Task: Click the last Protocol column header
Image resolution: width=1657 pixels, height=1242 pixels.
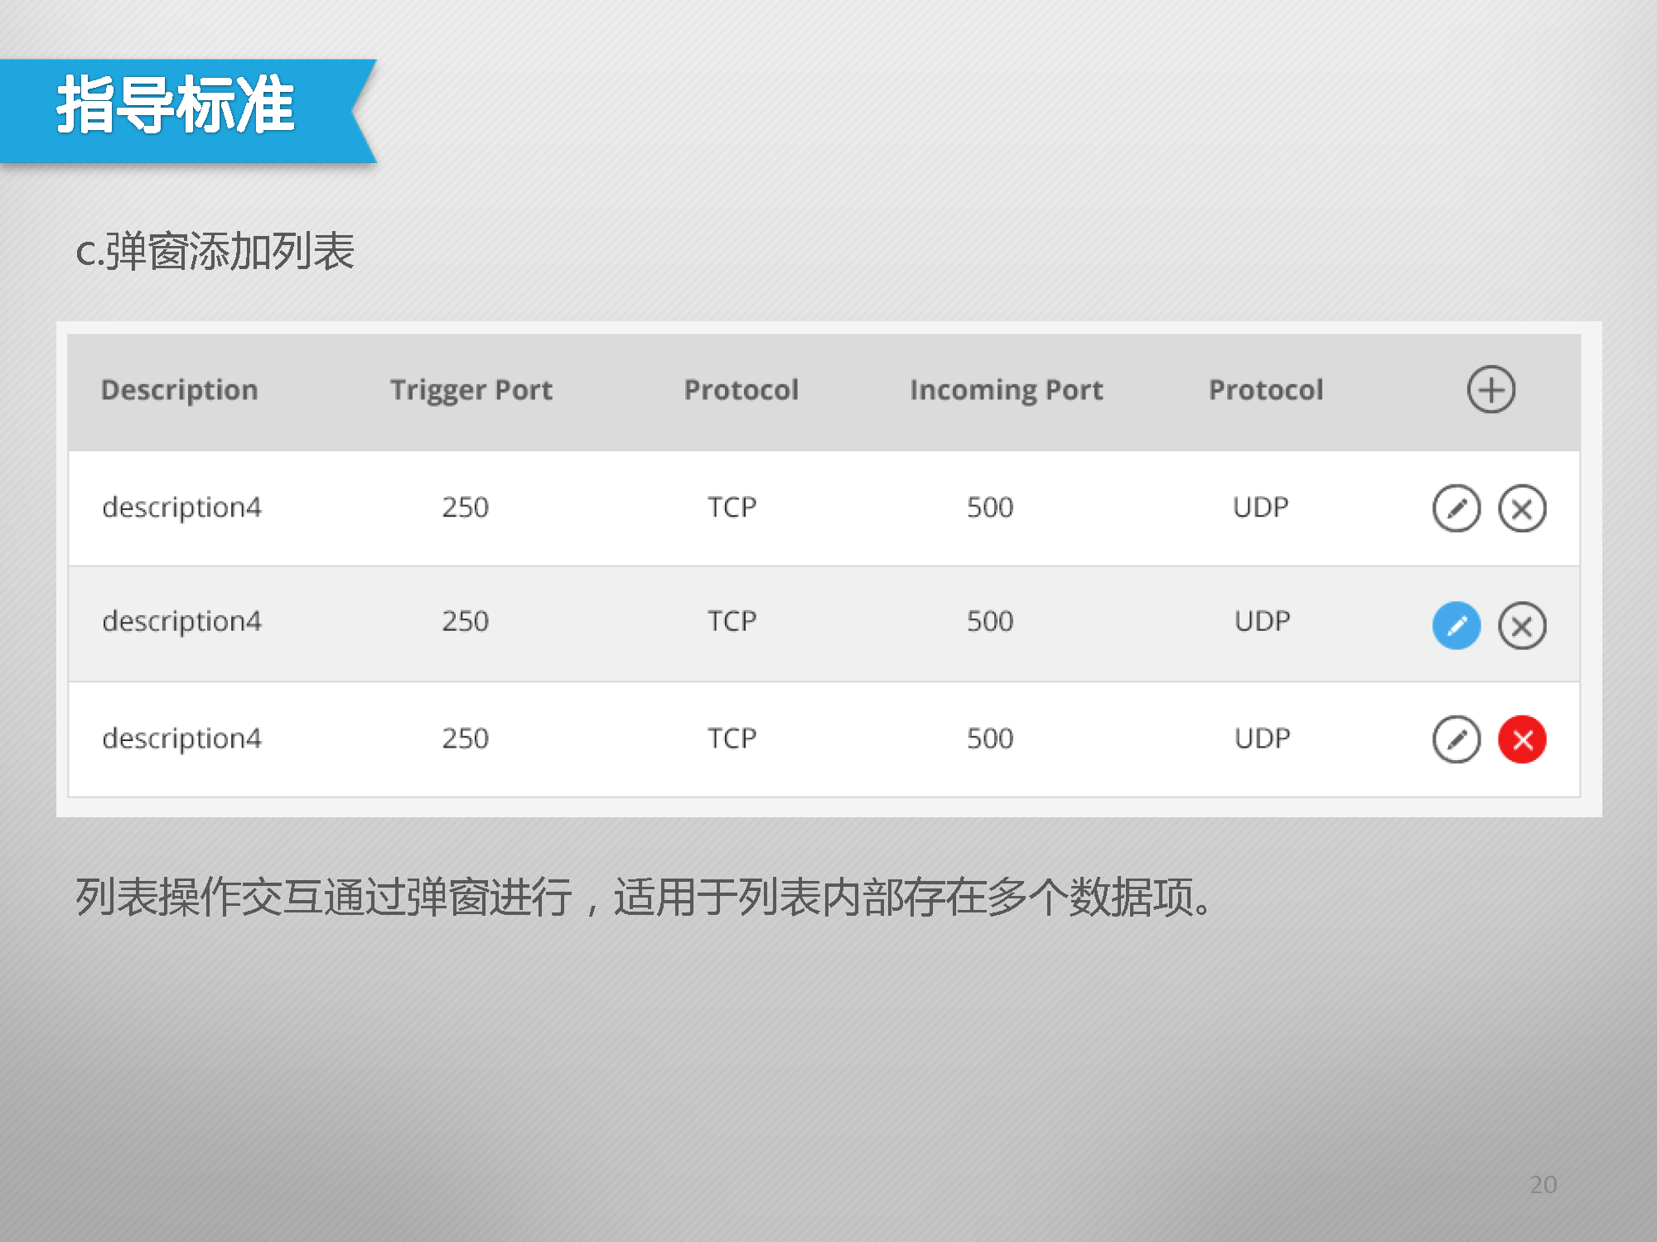Action: point(1265,390)
